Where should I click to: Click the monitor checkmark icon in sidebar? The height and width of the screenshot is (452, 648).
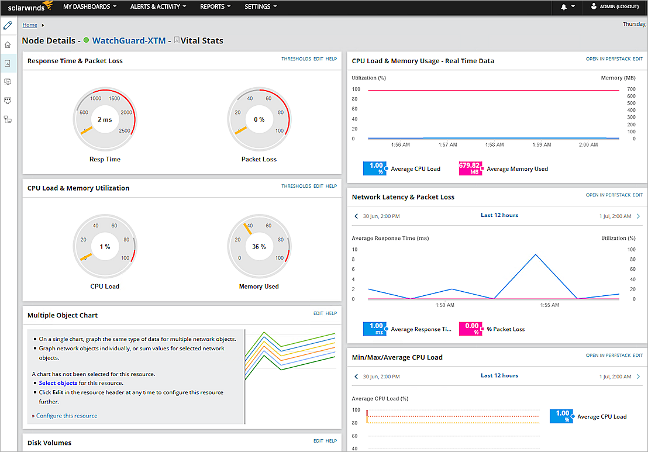point(8,82)
